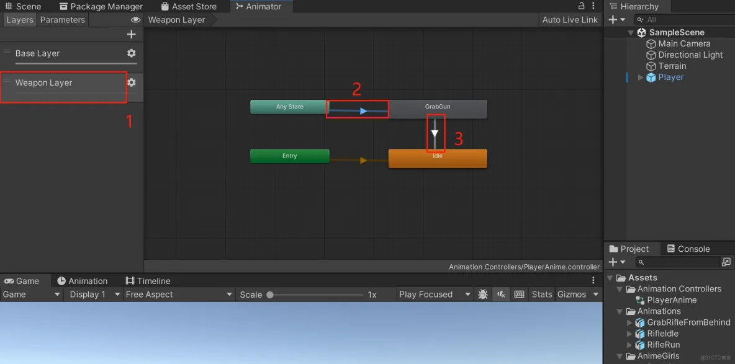Select the Weapon Layer breadcrumb

click(x=176, y=20)
